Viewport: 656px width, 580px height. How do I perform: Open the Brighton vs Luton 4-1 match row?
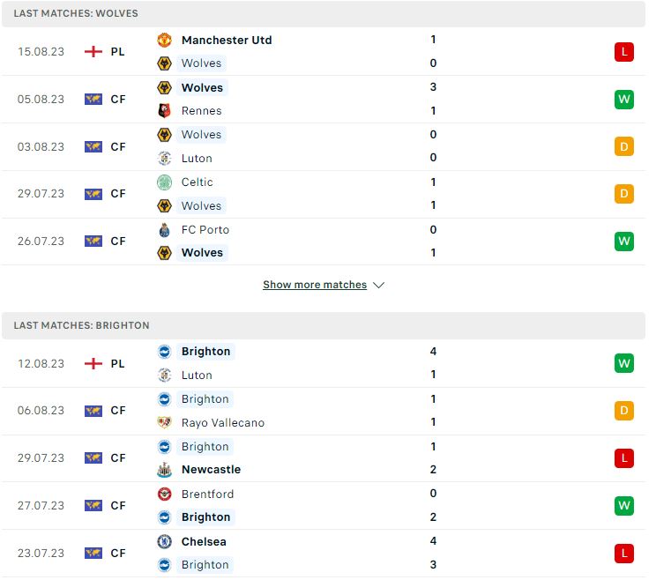click(x=324, y=363)
